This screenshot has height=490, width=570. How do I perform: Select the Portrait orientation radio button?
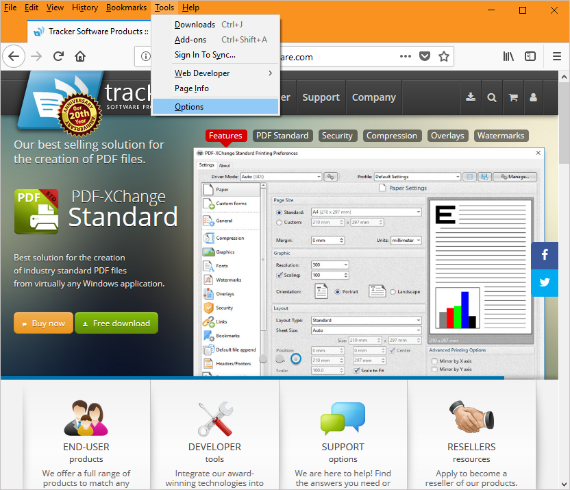[x=337, y=291]
